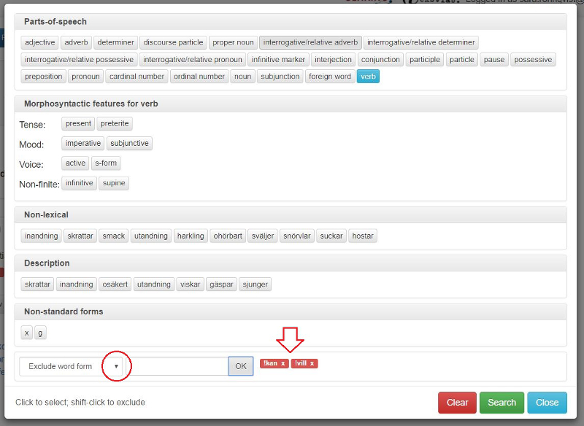Click the green Search button
This screenshot has height=426, width=584.
tap(502, 403)
